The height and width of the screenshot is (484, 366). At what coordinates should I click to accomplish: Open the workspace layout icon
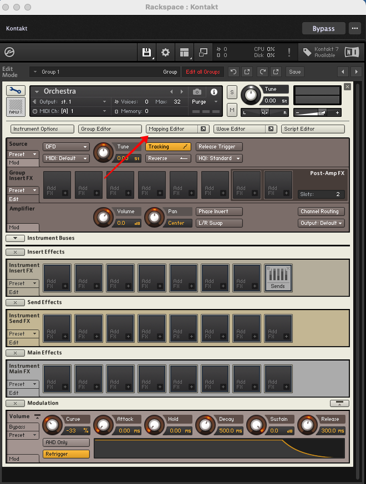[x=184, y=52]
